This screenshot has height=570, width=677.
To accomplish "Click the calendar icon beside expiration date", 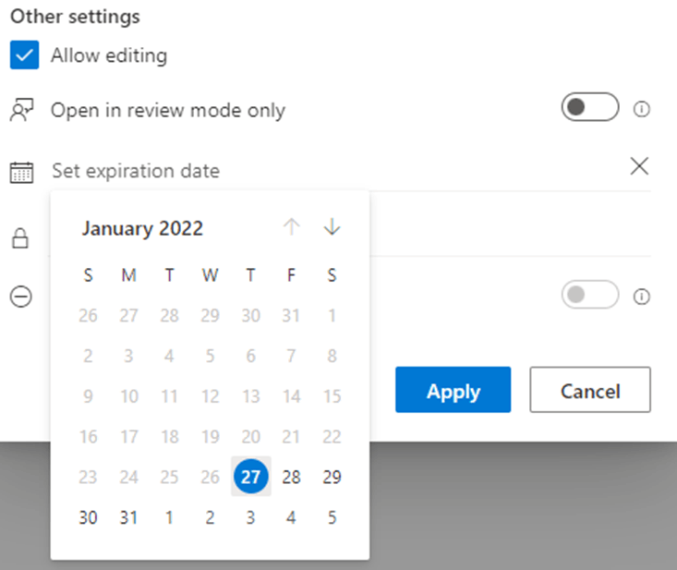I will pos(21,173).
